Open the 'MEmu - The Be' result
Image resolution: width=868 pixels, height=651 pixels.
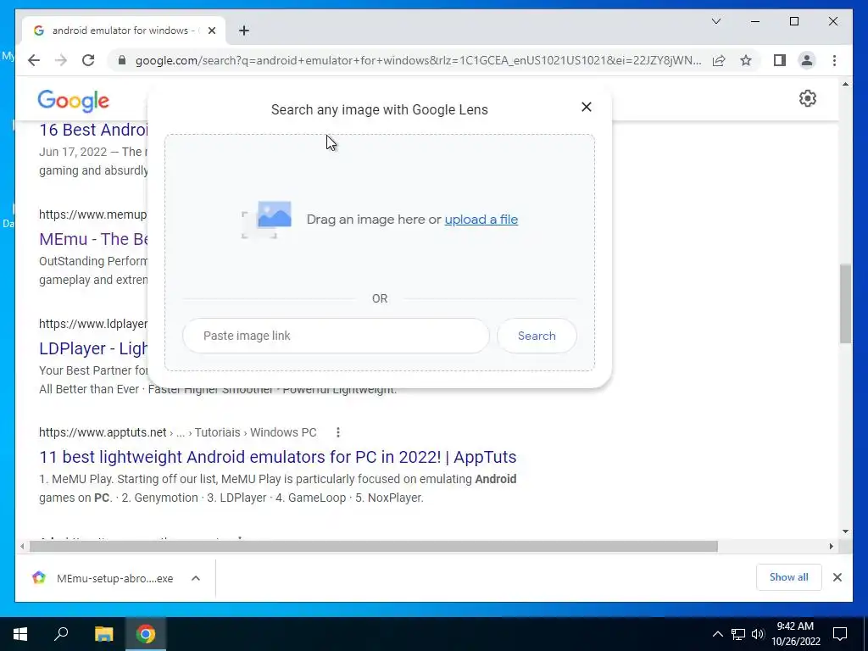93,239
